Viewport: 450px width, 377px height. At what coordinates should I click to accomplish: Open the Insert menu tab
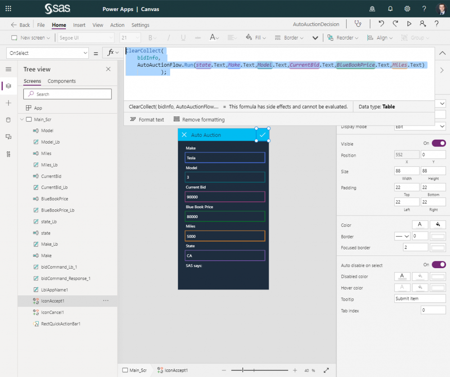click(79, 25)
